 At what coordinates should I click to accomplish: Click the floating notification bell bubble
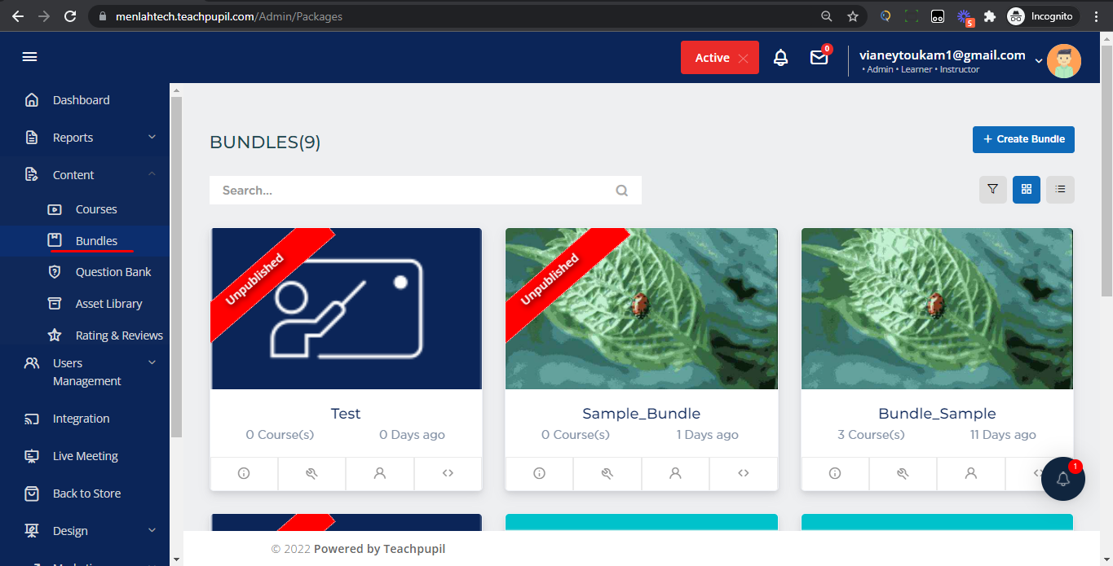tap(1062, 479)
